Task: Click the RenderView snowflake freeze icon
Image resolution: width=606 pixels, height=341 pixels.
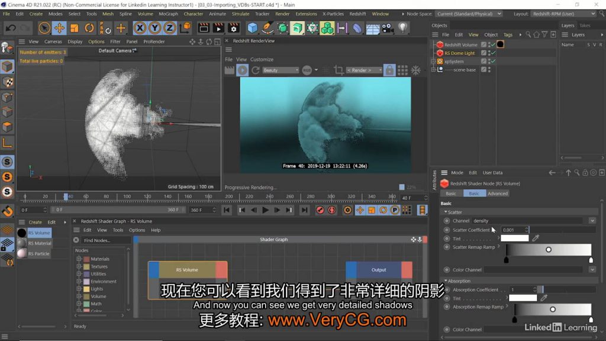Action: [x=416, y=70]
